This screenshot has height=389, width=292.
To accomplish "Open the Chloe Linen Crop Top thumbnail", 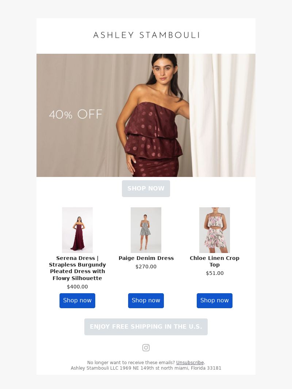I will tap(215, 230).
